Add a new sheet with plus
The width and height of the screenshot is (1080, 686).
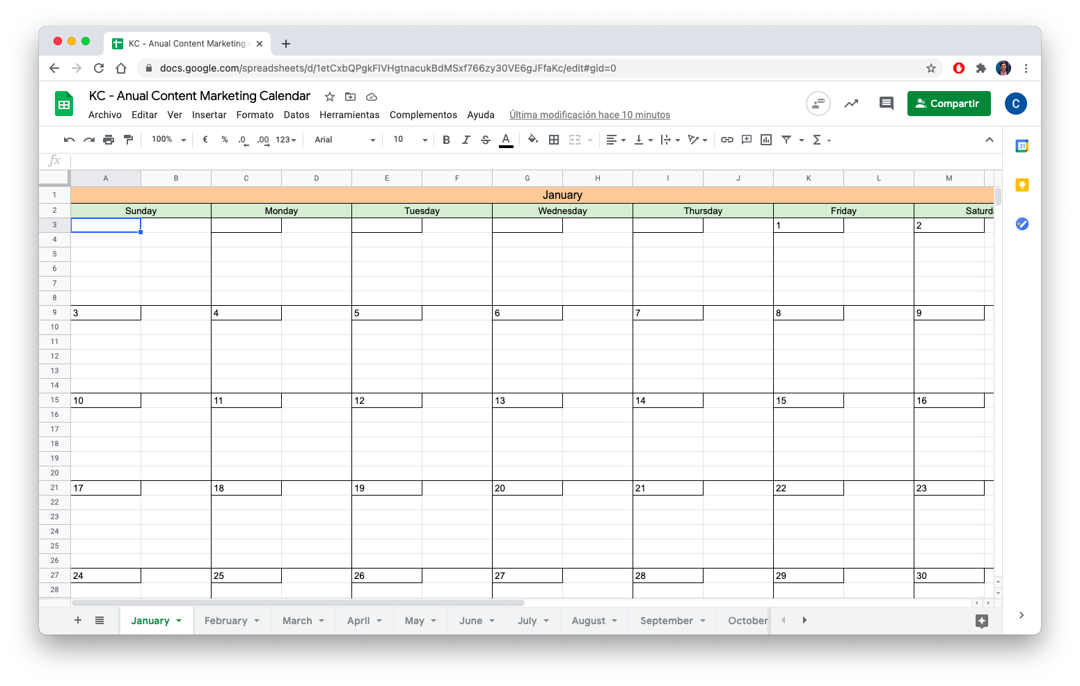78,620
